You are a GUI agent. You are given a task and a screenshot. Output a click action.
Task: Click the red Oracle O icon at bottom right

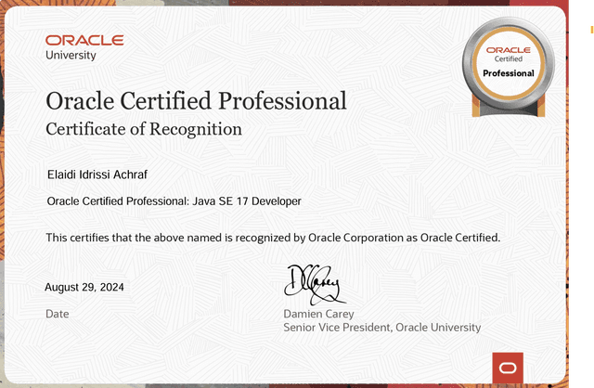click(507, 368)
